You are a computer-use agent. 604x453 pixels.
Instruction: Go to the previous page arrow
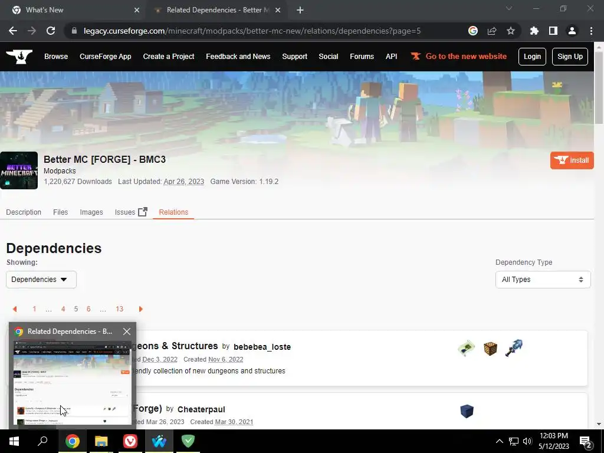(15, 309)
